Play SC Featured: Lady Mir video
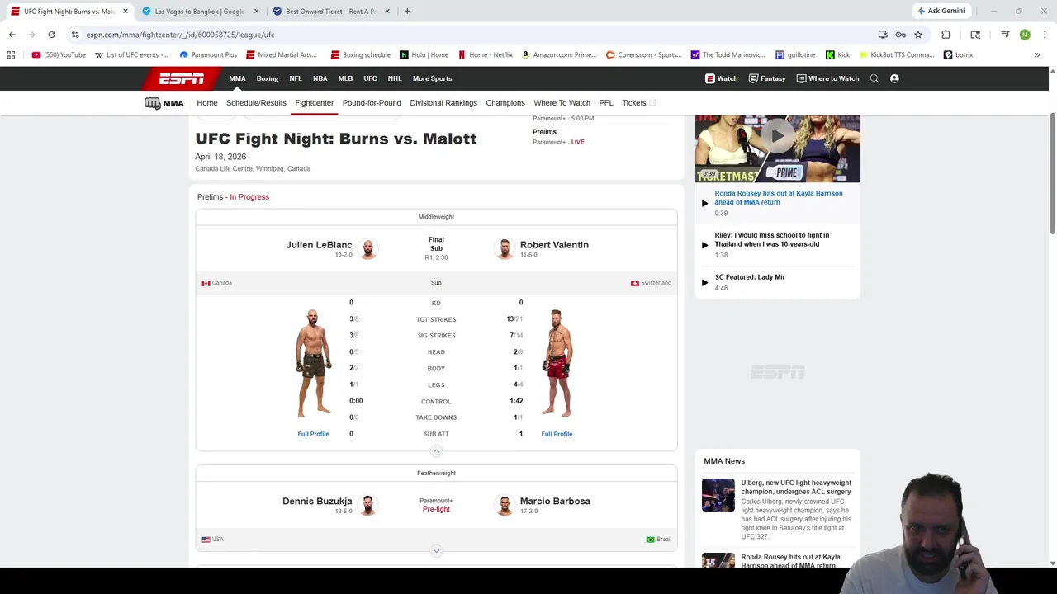 (x=704, y=282)
